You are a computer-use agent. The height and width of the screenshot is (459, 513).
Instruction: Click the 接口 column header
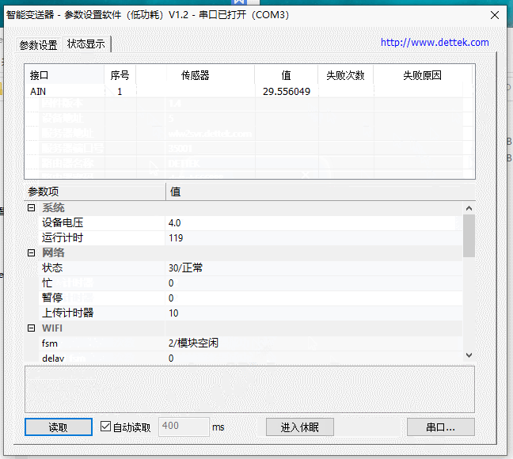click(63, 75)
